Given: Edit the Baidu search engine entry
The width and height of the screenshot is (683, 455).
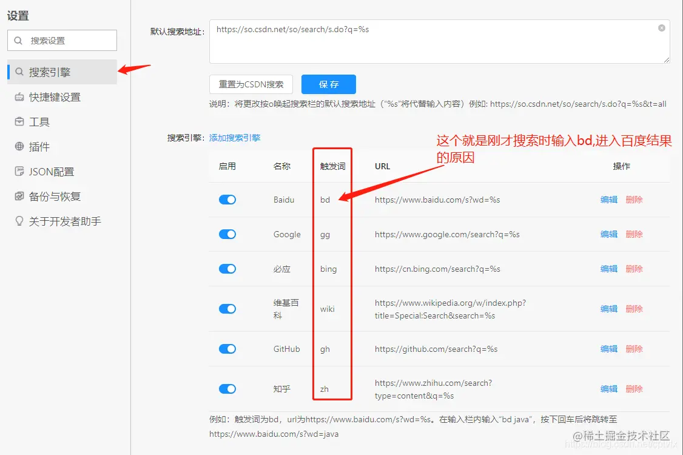Looking at the screenshot, I should tap(609, 200).
